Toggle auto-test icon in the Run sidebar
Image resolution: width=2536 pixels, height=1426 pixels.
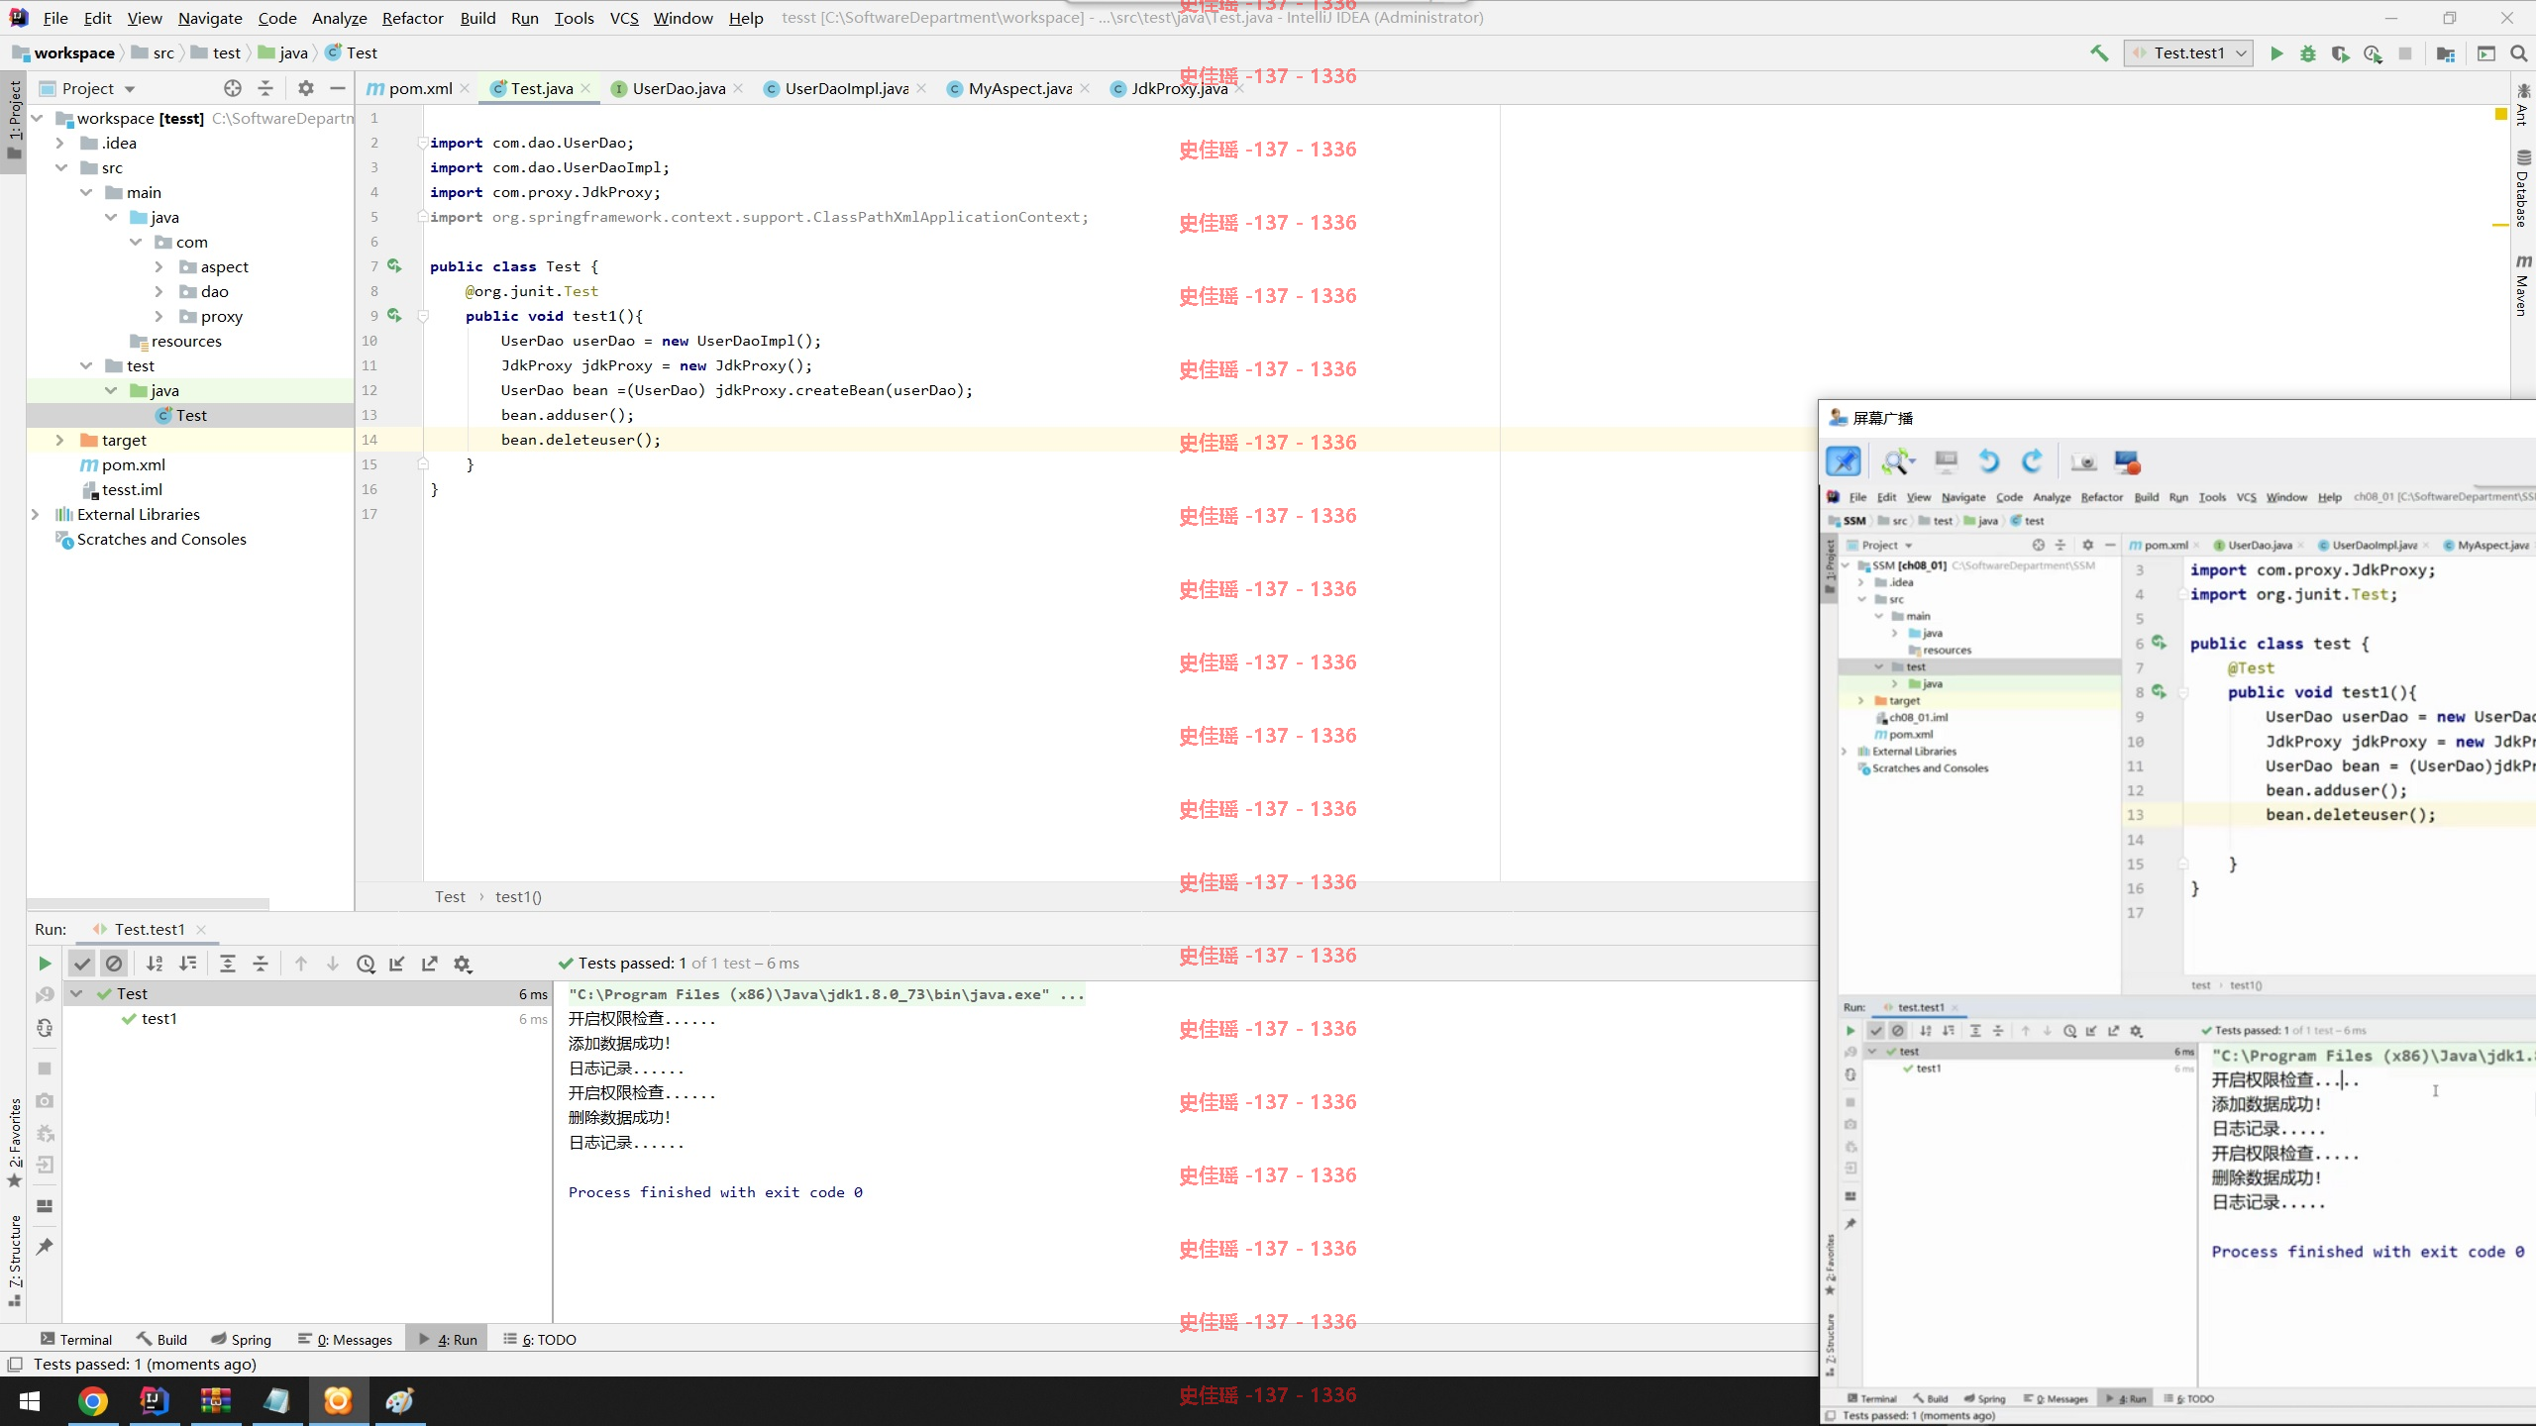[x=45, y=1028]
